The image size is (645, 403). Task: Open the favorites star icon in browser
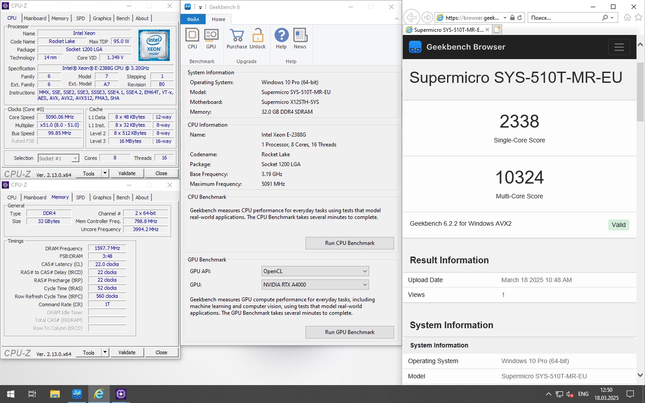pos(639,17)
